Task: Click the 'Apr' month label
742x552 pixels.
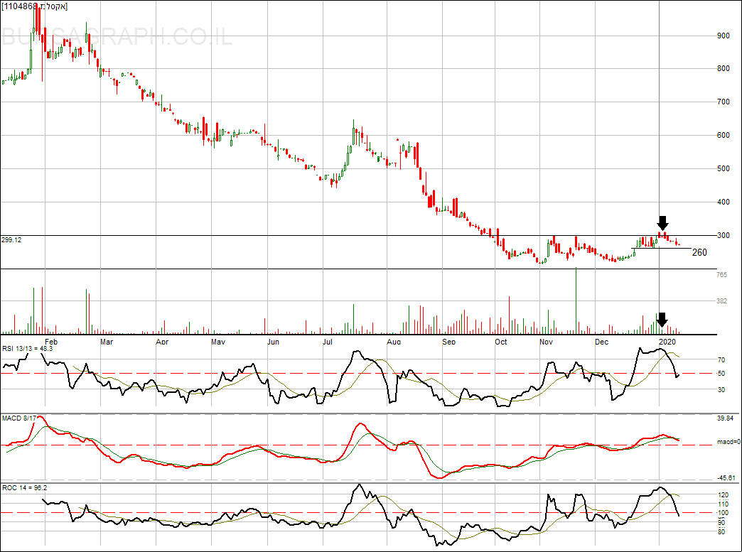Action: [162, 342]
